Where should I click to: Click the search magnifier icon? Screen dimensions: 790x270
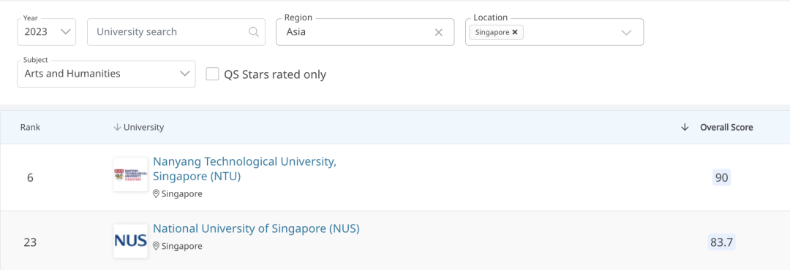[x=253, y=31]
